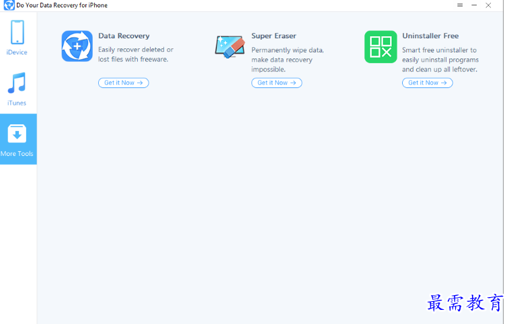The image size is (509, 324).
Task: Open the hamburger menu in title bar
Action: click(460, 5)
